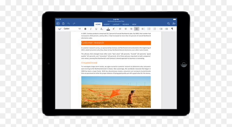Select the HOME ribbon tab
Screen dimensions: 232x127
pyautogui.click(x=98, y=24)
